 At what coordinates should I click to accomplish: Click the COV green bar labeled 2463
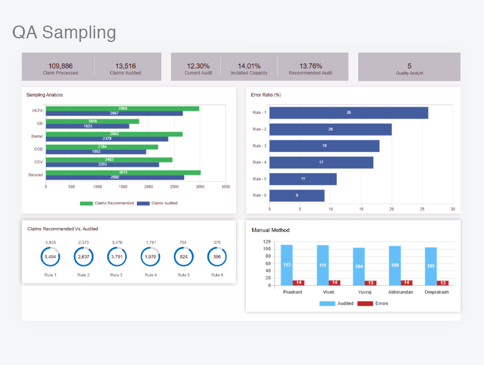click(109, 159)
